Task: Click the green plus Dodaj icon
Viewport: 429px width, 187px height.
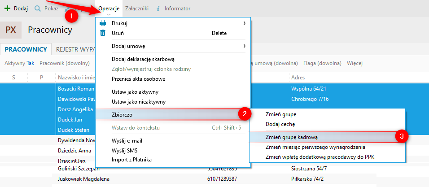Action: click(x=7, y=9)
